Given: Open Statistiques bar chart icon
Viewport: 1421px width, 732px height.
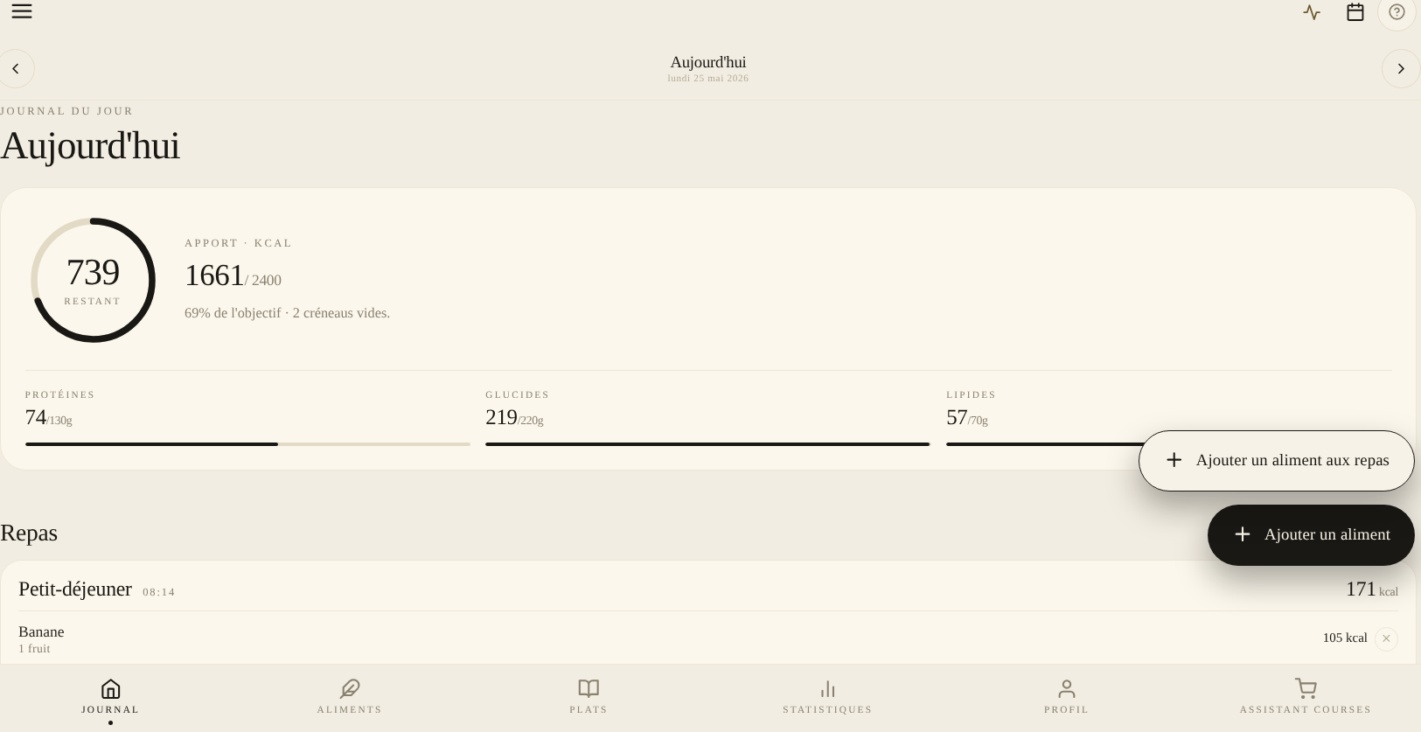Looking at the screenshot, I should point(827,688).
